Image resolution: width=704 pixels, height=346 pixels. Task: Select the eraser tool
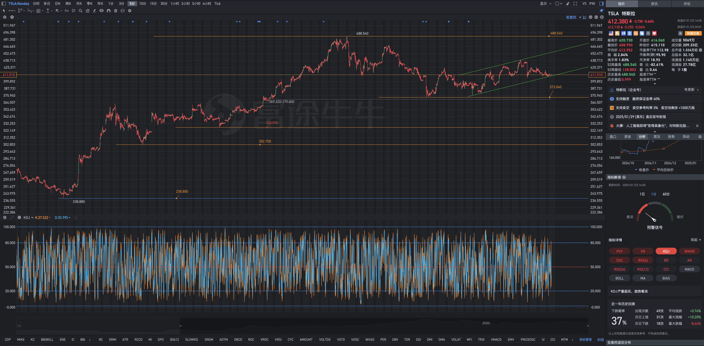point(95,11)
